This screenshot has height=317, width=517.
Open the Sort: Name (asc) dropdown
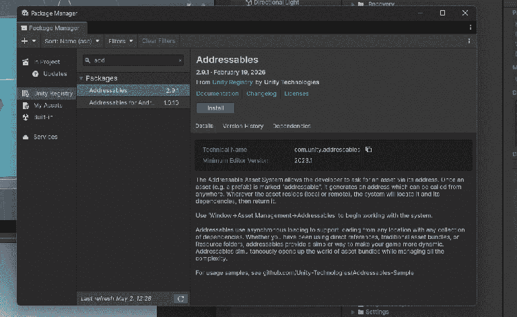[72, 41]
